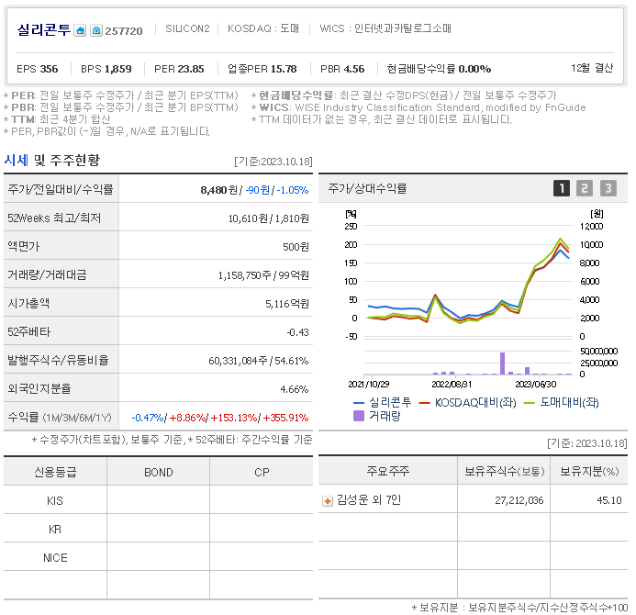This screenshot has height=615, width=636.
Task: Switch to chart tab 1
Action: tap(562, 188)
